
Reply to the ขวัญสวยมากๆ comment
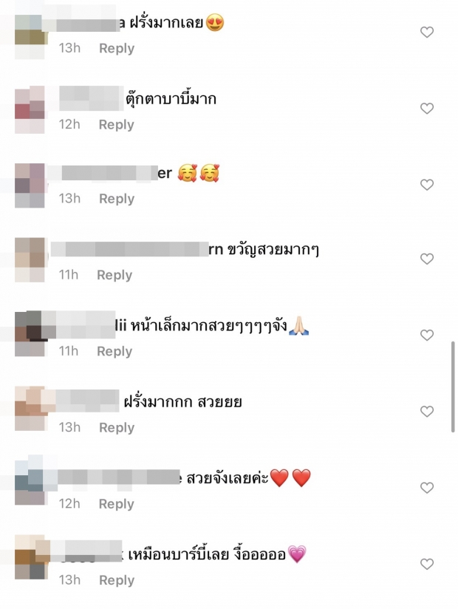pyautogui.click(x=115, y=275)
